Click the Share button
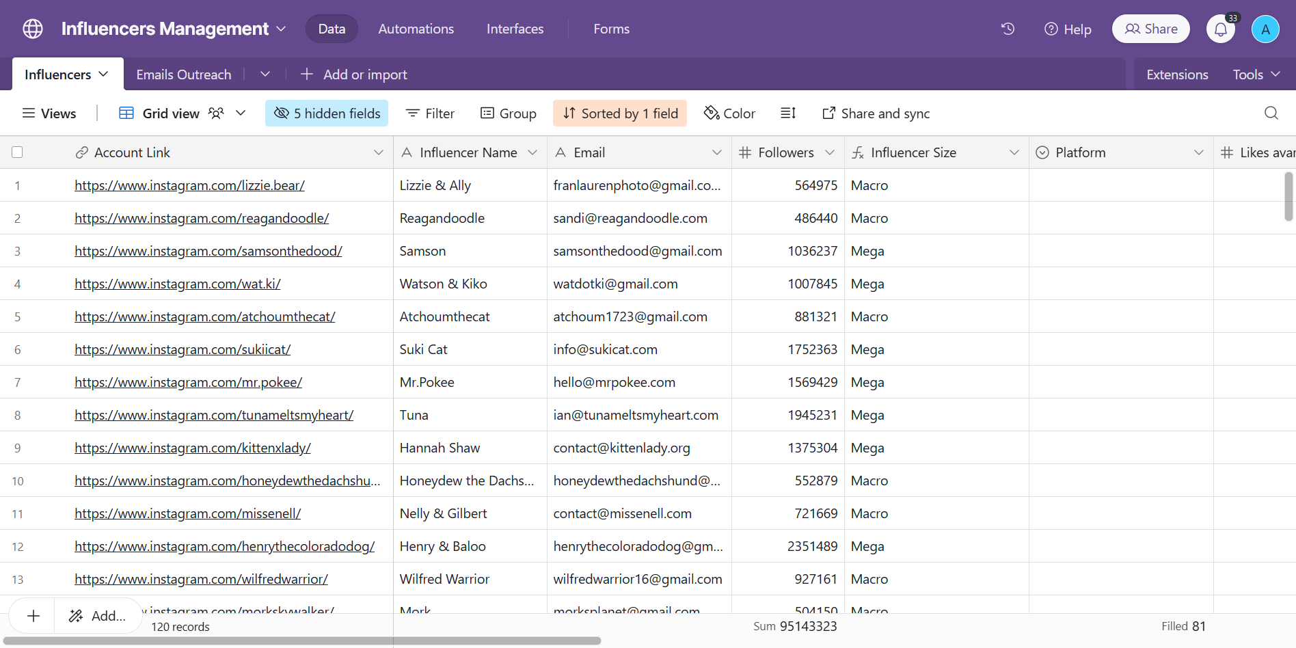Image resolution: width=1296 pixels, height=648 pixels. pyautogui.click(x=1151, y=29)
